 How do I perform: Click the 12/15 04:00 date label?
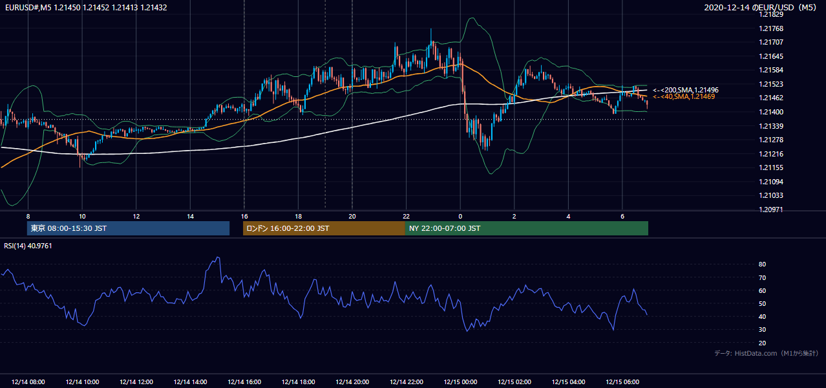pyautogui.click(x=568, y=382)
